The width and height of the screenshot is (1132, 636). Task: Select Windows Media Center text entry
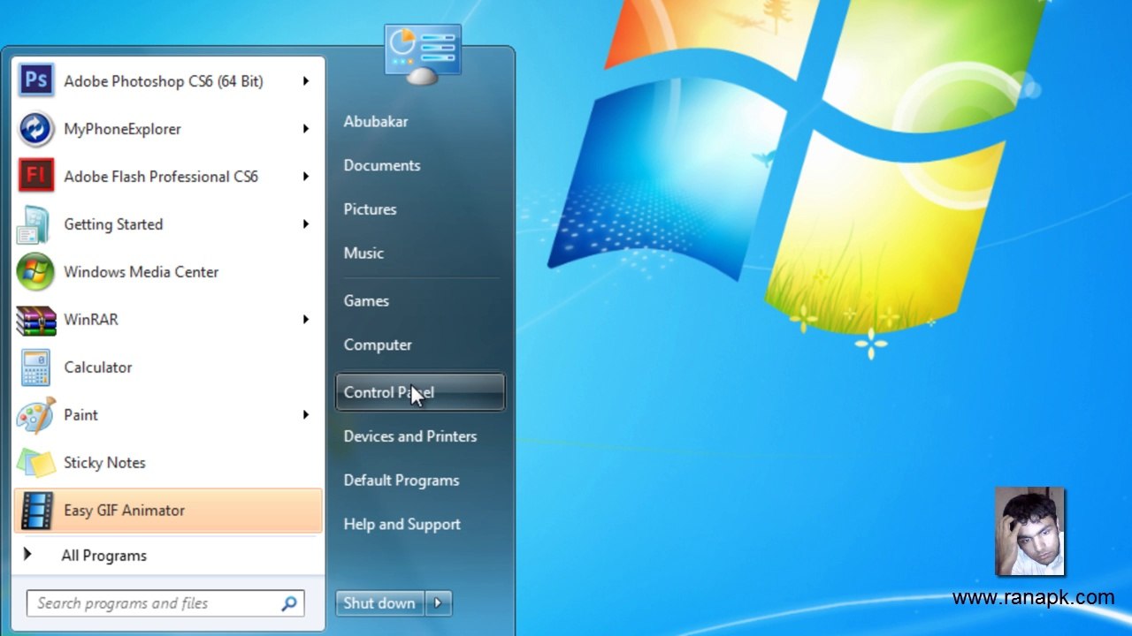[x=141, y=272]
